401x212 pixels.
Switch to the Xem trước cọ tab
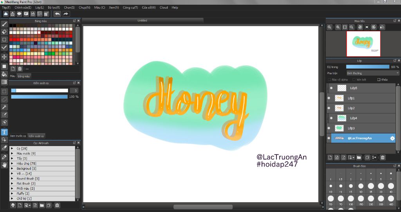click(18, 136)
